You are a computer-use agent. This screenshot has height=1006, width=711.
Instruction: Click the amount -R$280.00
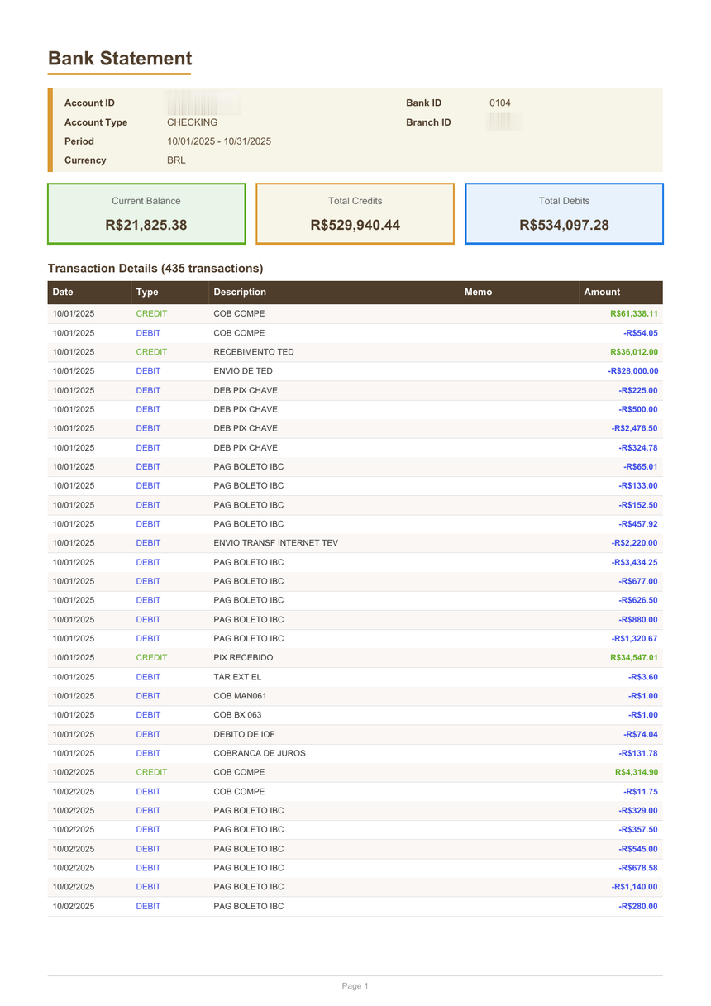[638, 906]
